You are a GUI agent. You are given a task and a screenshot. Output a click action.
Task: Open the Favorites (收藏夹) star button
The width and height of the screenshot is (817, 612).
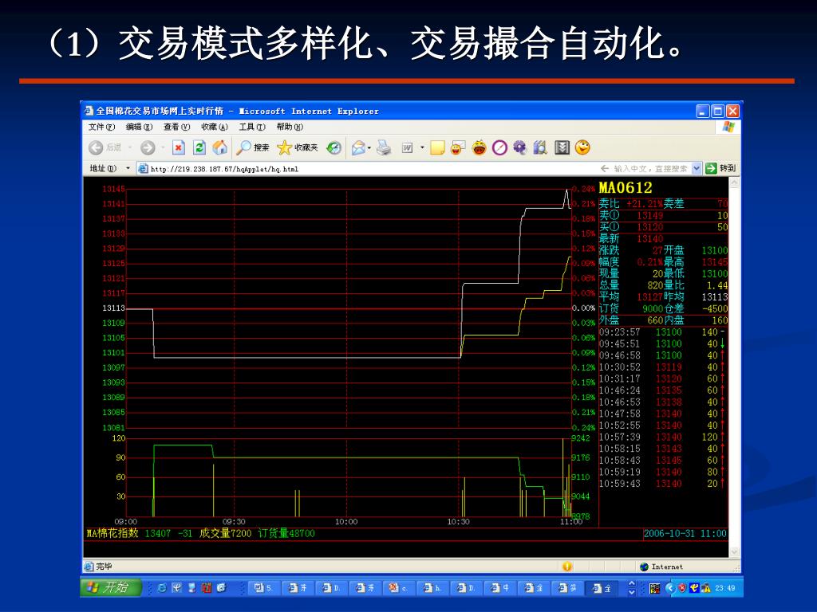pos(298,147)
